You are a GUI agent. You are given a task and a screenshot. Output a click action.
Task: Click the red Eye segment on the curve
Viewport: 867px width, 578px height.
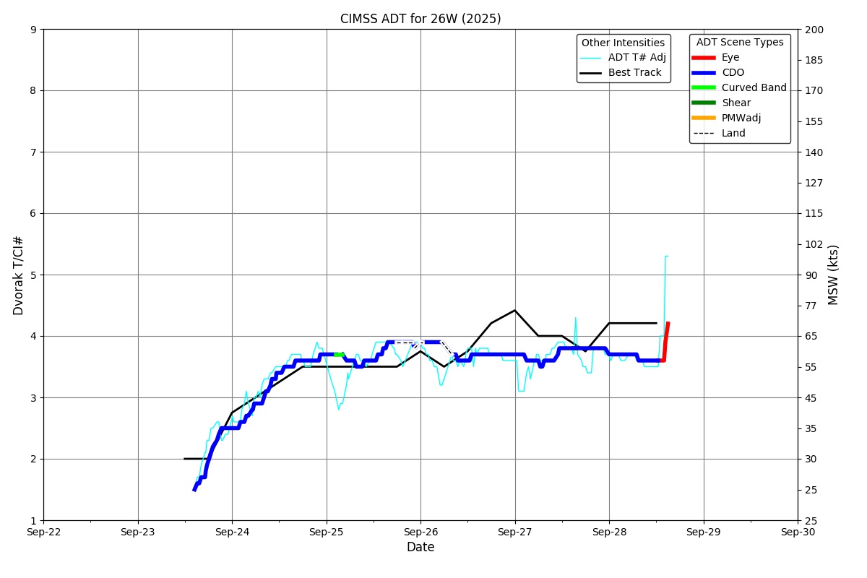[665, 341]
